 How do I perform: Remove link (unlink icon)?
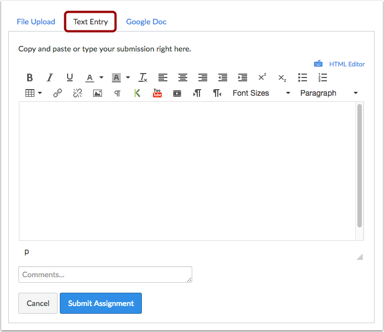pos(78,93)
